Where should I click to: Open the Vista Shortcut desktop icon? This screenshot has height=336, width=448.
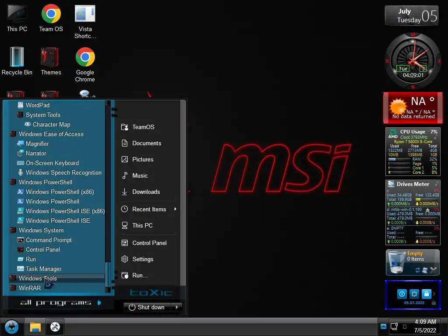[85, 22]
